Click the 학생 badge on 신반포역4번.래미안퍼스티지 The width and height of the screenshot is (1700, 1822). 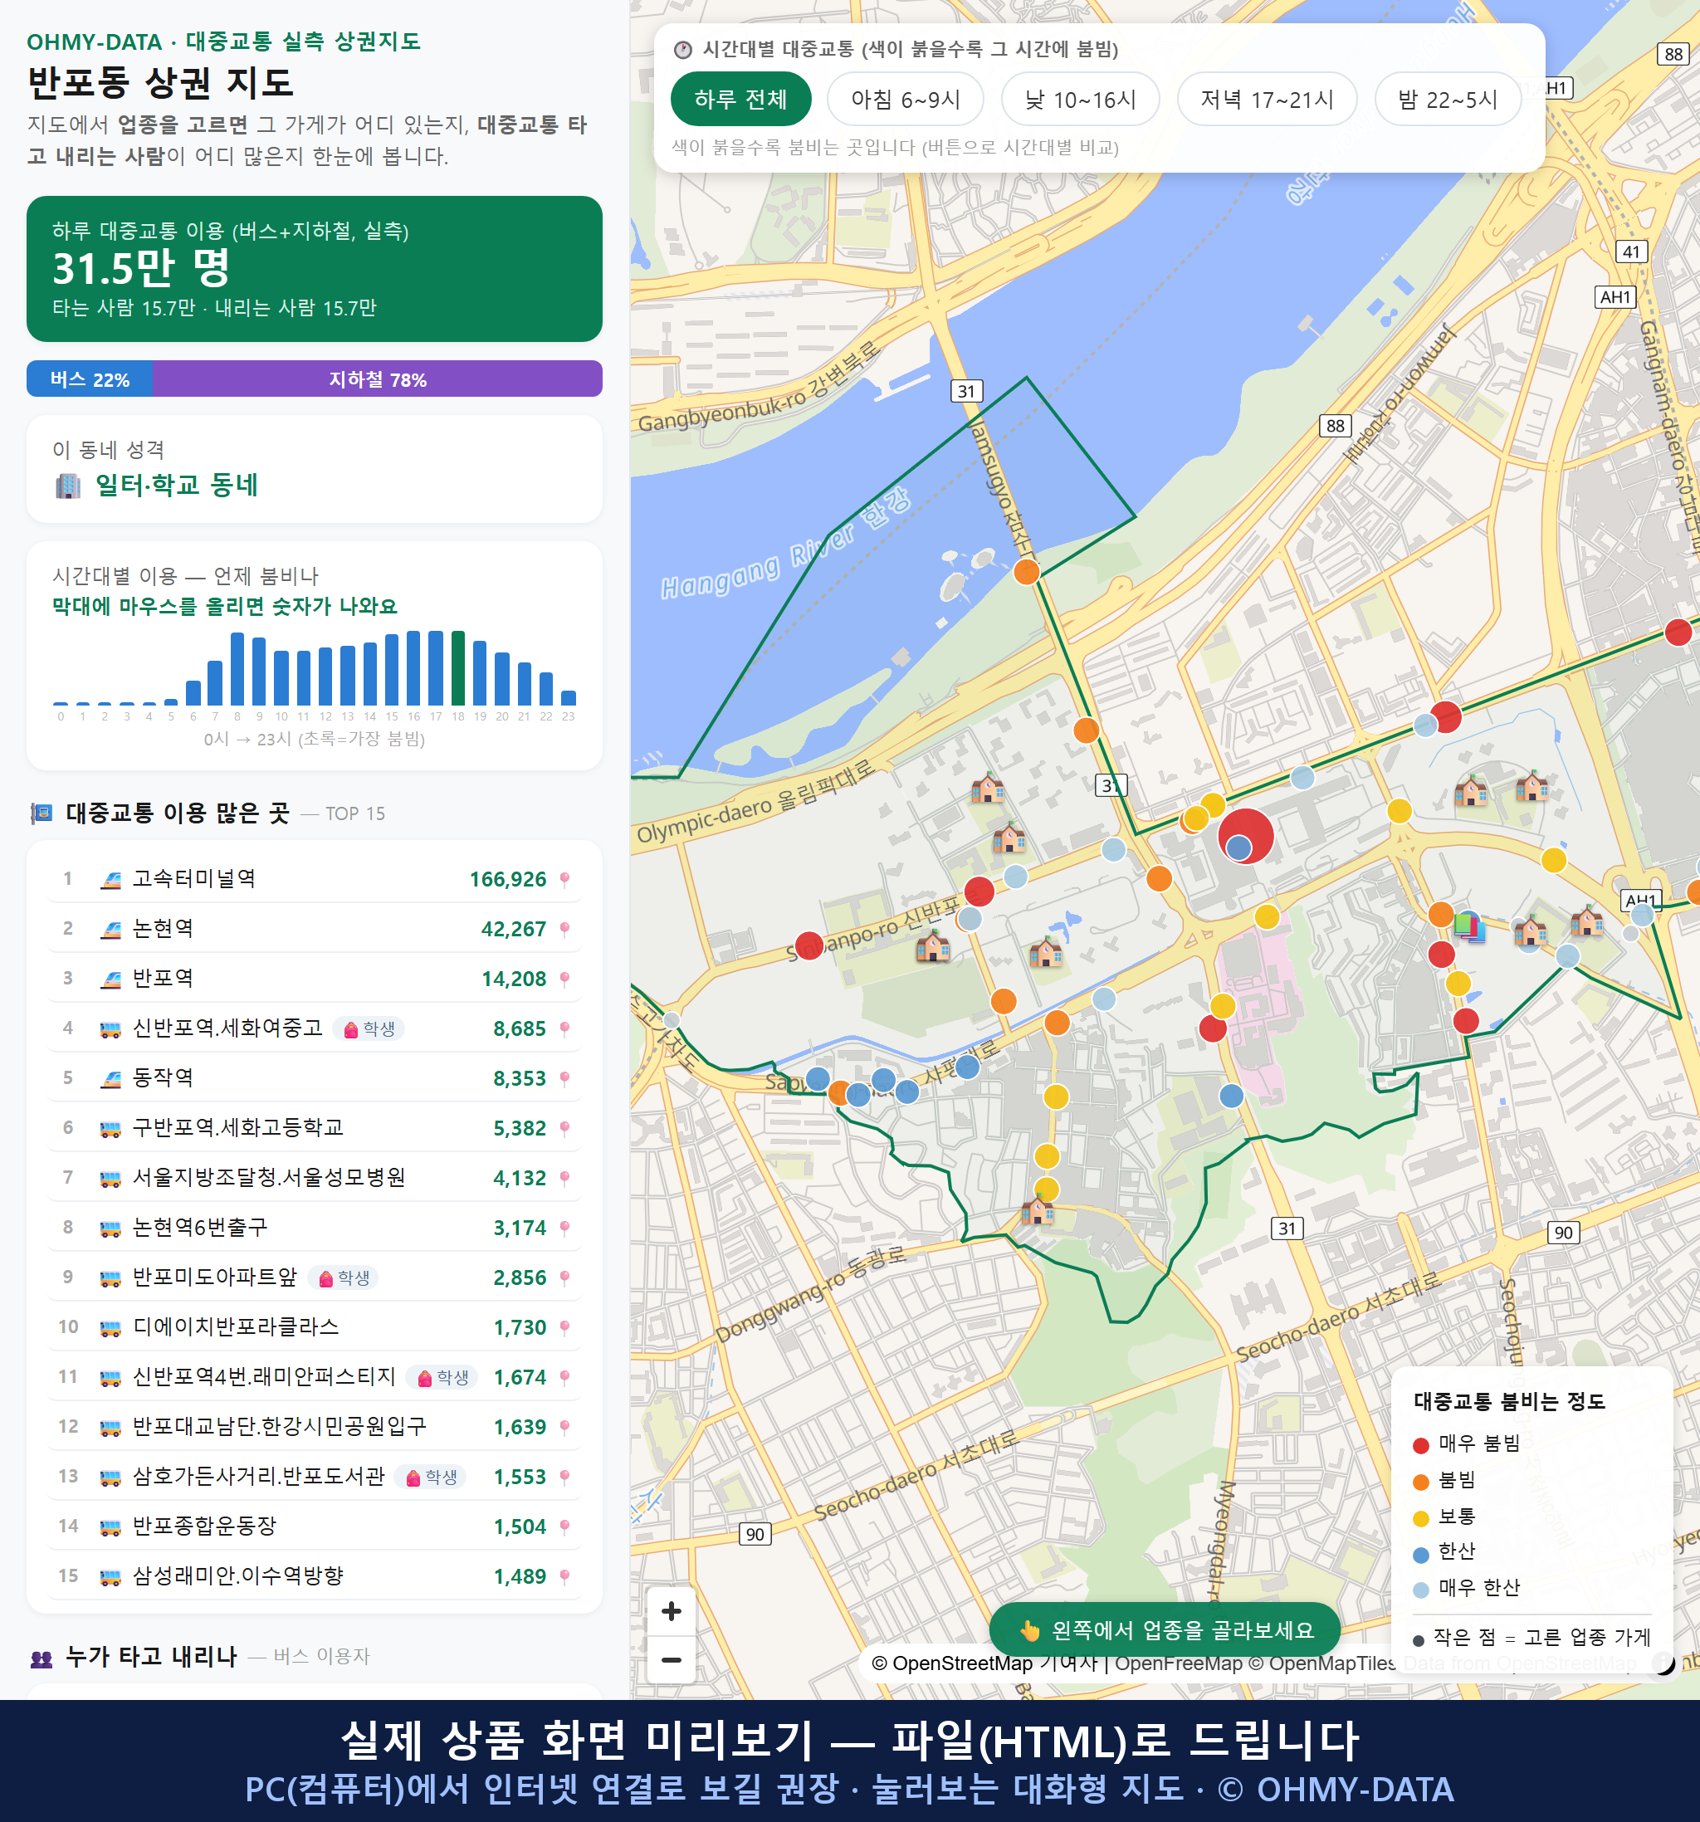pos(442,1377)
